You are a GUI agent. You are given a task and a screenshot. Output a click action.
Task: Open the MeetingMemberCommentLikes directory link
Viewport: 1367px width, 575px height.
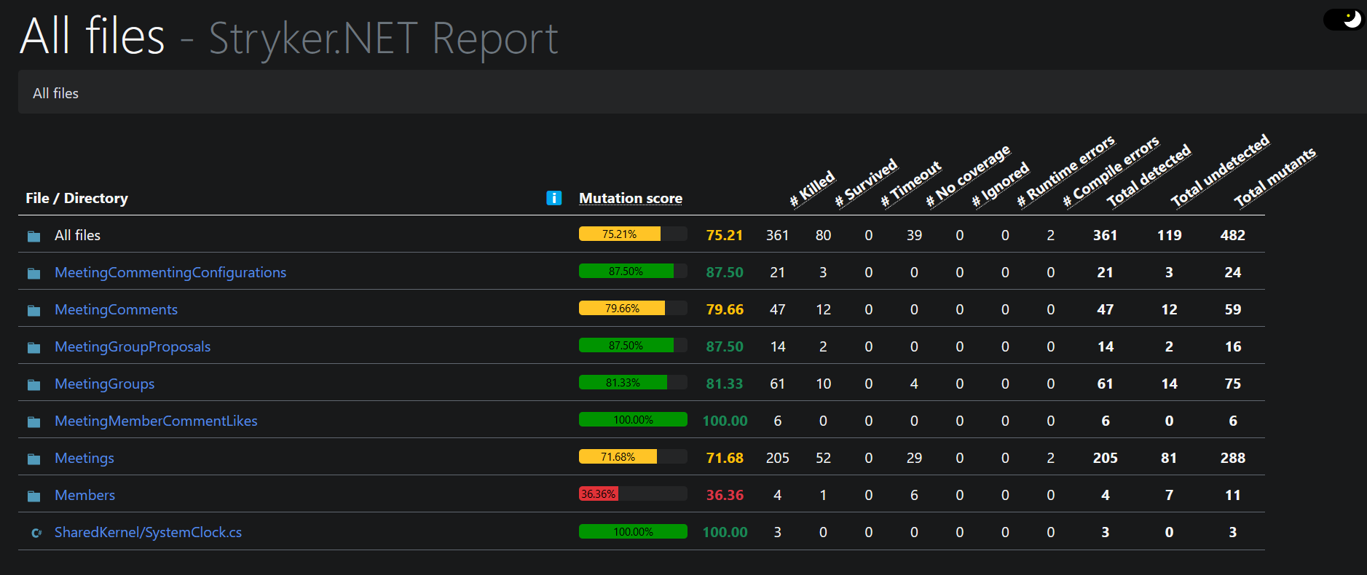(156, 421)
